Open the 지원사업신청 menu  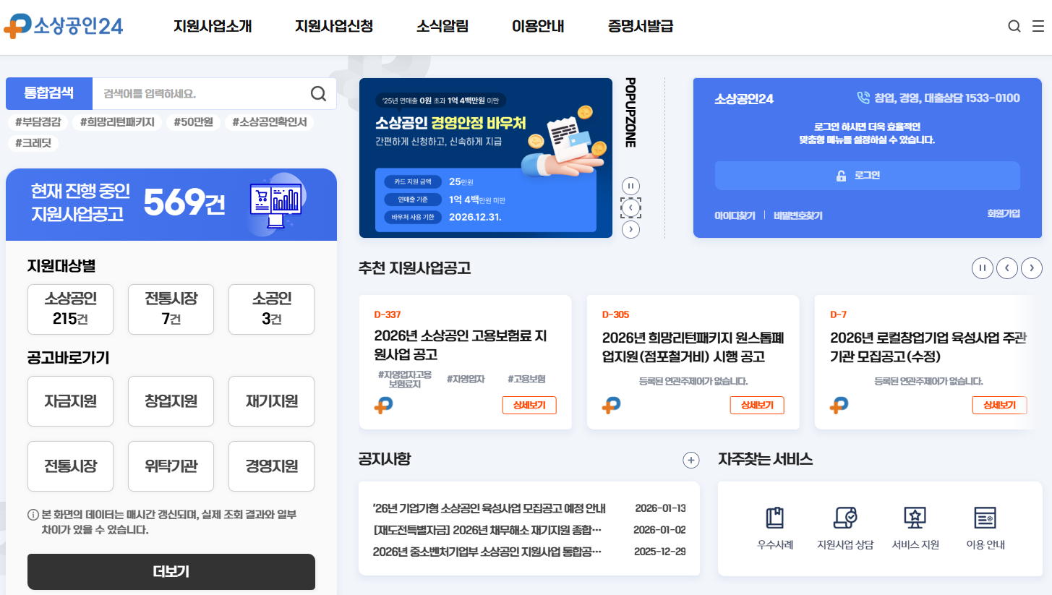coord(333,25)
